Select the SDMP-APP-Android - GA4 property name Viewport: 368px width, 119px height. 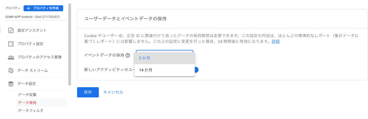coord(33,17)
